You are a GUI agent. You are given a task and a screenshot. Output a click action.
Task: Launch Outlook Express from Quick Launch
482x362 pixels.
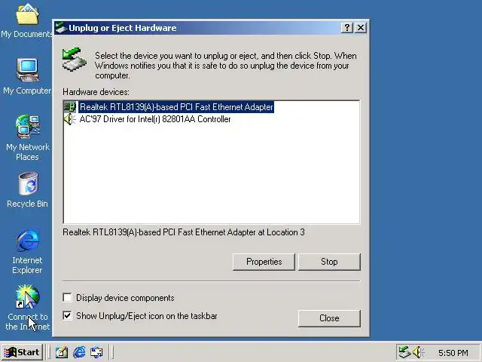coord(96,352)
